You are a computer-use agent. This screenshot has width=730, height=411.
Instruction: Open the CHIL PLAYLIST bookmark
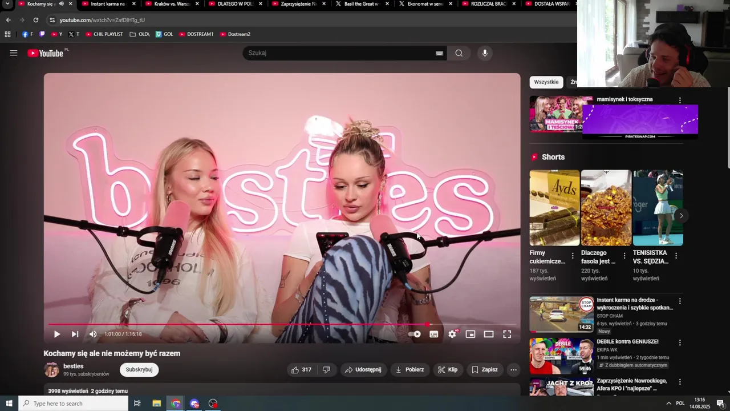pyautogui.click(x=104, y=34)
